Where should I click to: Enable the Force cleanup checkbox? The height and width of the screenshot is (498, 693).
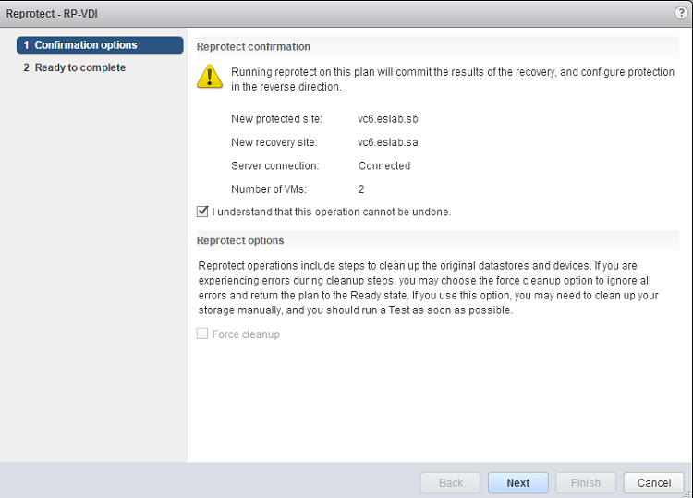click(203, 334)
